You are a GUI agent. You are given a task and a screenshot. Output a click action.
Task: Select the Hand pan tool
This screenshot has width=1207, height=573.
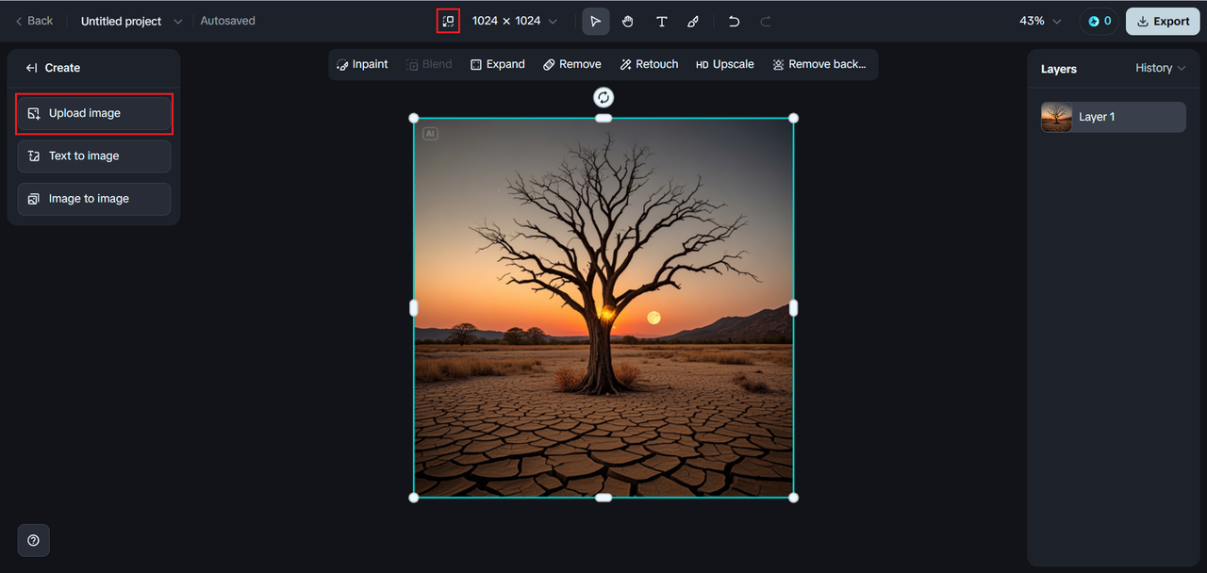pyautogui.click(x=628, y=21)
